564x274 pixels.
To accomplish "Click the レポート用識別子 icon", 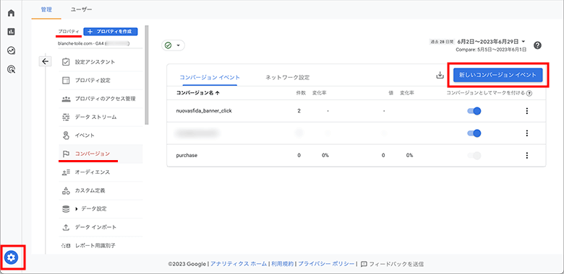I will [66, 246].
